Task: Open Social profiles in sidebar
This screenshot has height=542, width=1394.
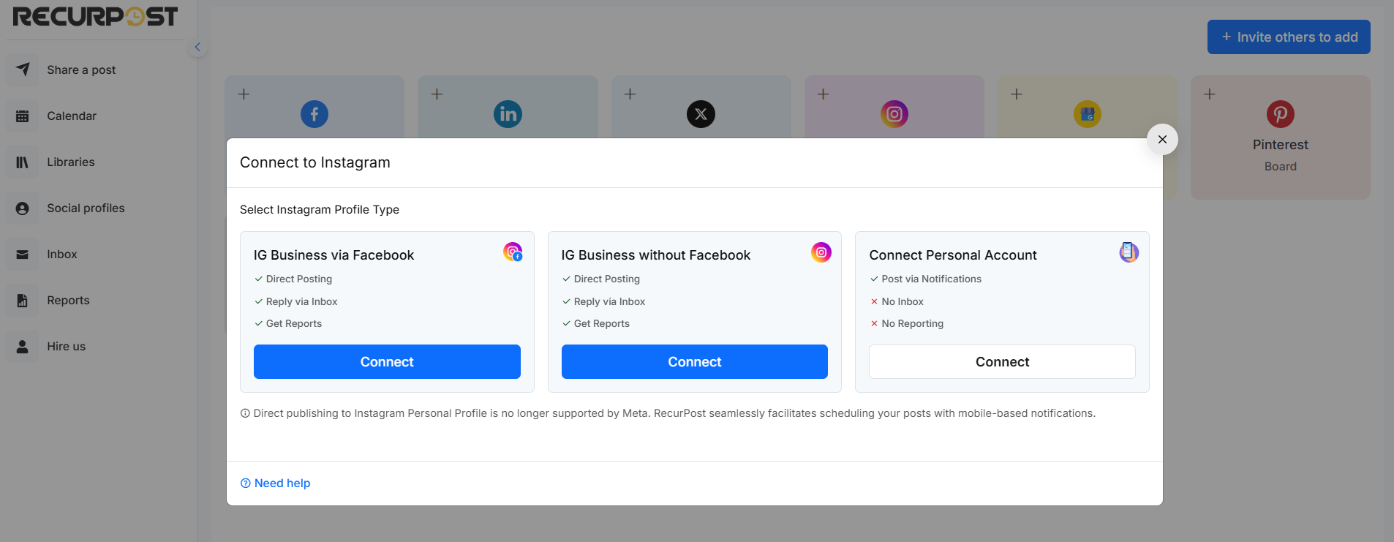Action: [x=86, y=208]
